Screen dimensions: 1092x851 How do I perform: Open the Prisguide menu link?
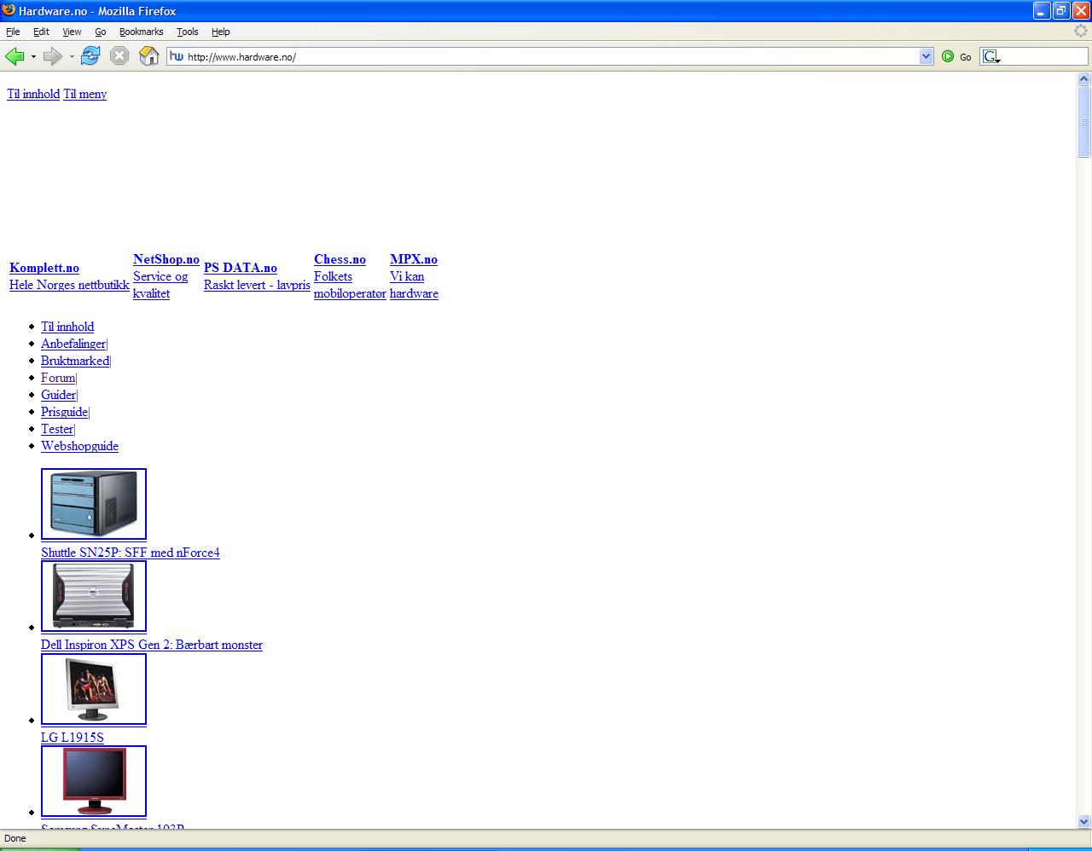65,412
